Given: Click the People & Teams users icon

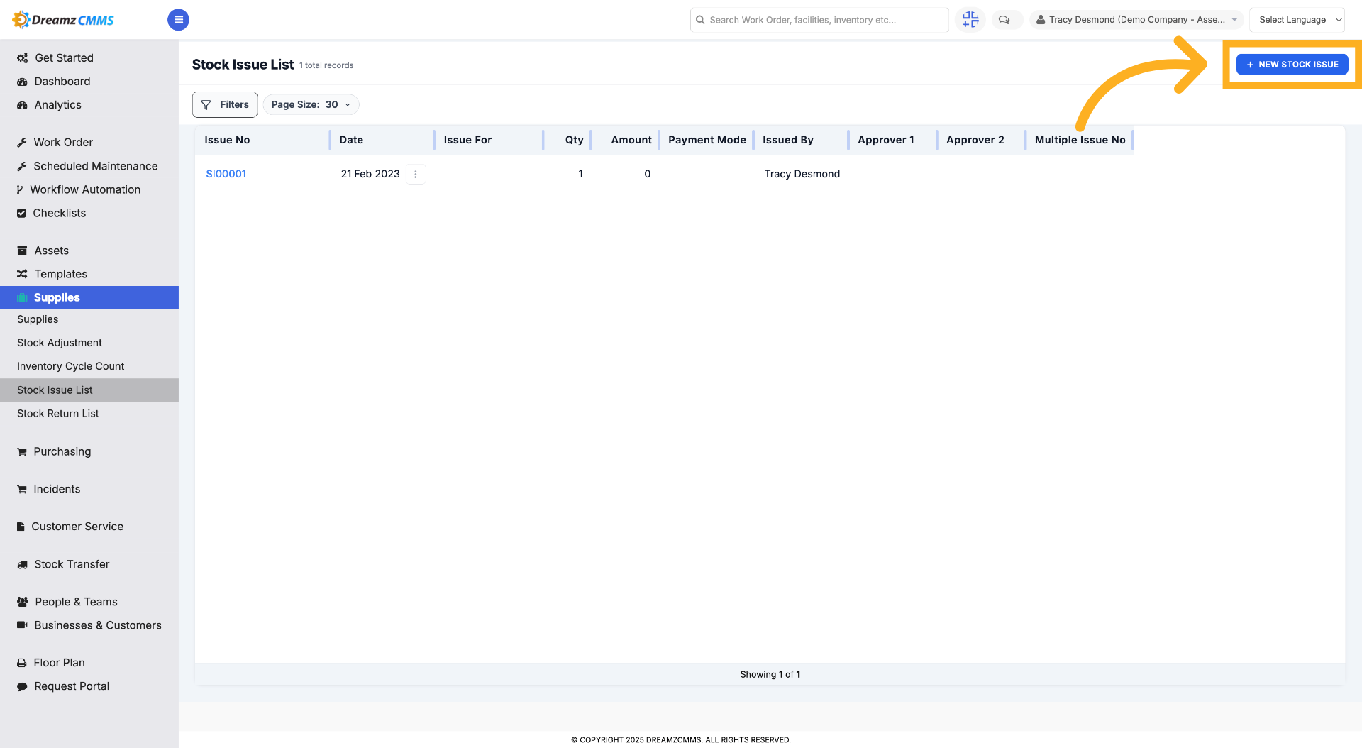Looking at the screenshot, I should point(22,602).
